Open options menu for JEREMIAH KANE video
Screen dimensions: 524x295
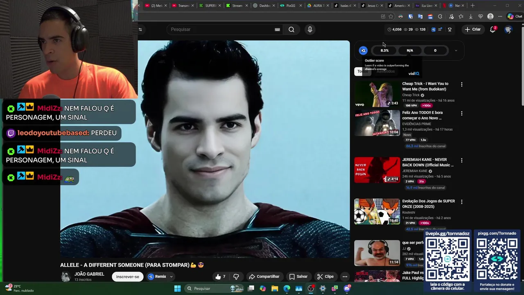click(462, 160)
